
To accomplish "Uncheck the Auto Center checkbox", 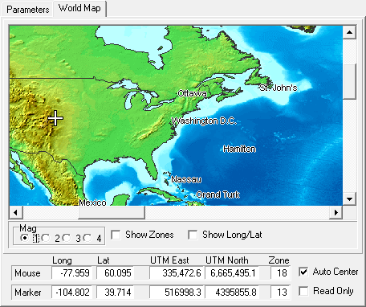I will [303, 272].
